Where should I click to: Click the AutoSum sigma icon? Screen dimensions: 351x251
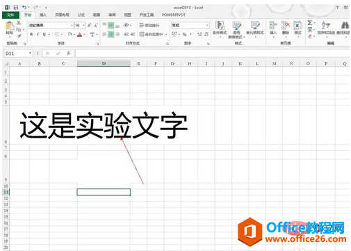click(310, 23)
